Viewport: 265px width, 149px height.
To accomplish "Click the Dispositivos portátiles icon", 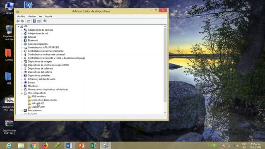I will click(25, 75).
